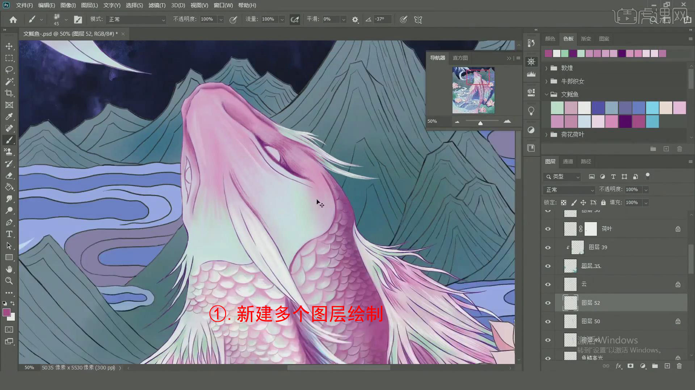Select the Hand tool

pos(9,269)
